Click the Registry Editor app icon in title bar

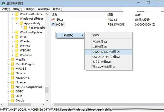(3, 3)
